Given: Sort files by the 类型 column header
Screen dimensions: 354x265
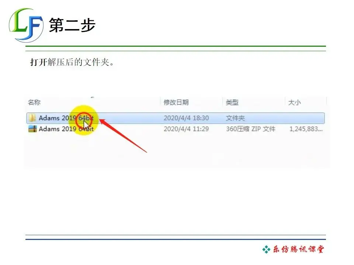Looking at the screenshot, I should 232,103.
